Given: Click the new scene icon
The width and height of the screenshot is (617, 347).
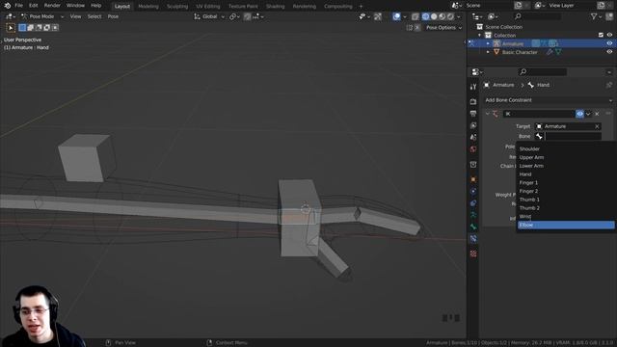Looking at the screenshot, I should [x=519, y=6].
